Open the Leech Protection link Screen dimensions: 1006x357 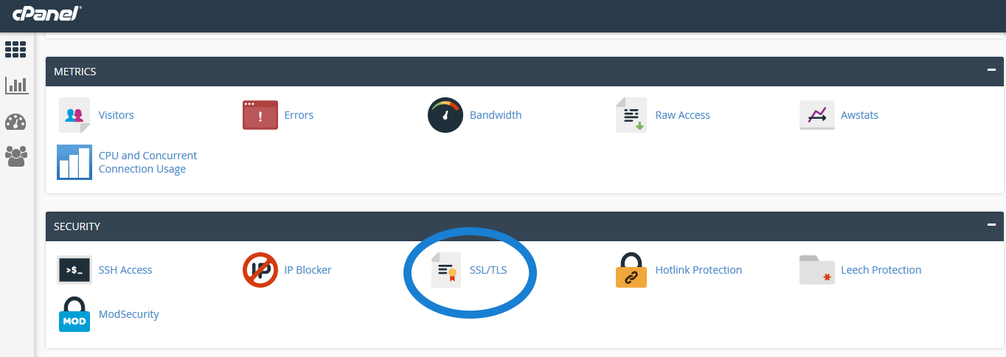coord(881,270)
